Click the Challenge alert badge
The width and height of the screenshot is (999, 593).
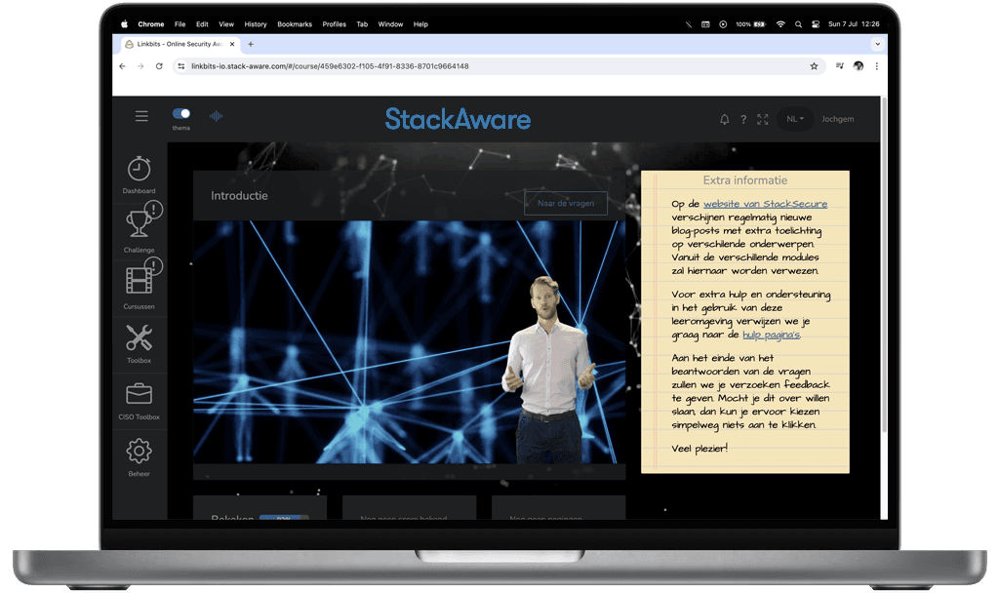[x=153, y=209]
